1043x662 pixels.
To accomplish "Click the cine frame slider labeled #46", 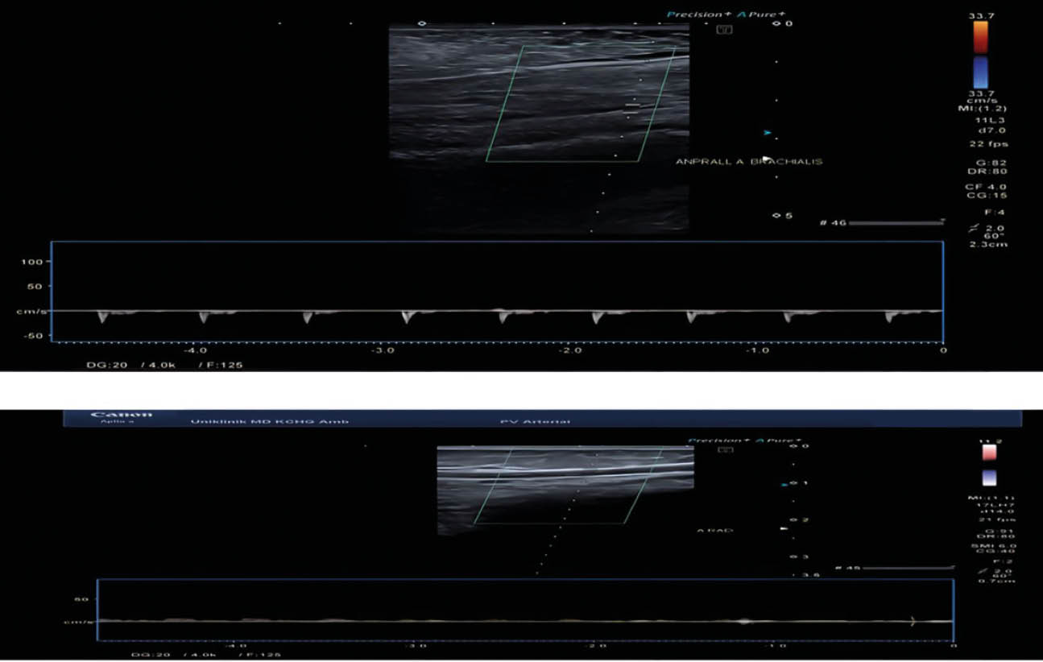I will click(x=895, y=221).
